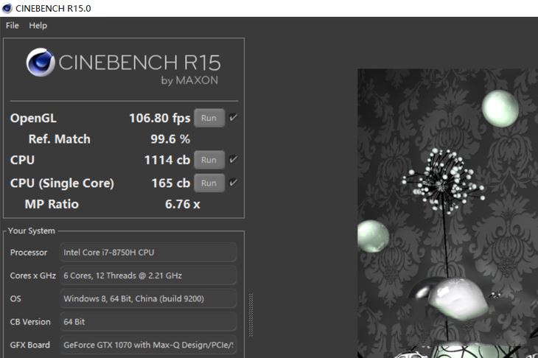Open the File menu

coord(13,25)
